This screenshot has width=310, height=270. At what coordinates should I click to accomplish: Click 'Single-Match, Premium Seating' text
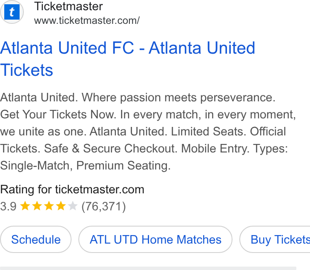pos(85,165)
